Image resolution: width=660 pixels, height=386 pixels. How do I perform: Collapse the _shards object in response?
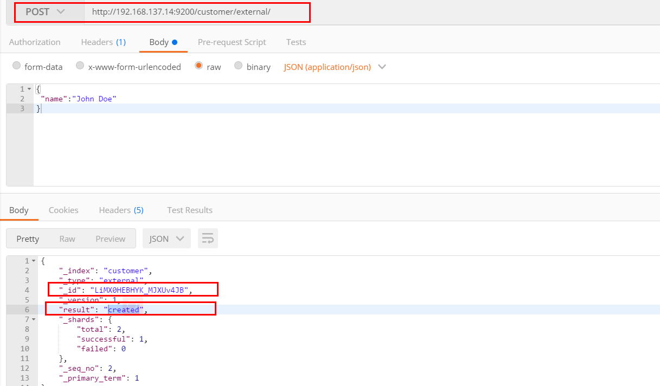tap(33, 319)
